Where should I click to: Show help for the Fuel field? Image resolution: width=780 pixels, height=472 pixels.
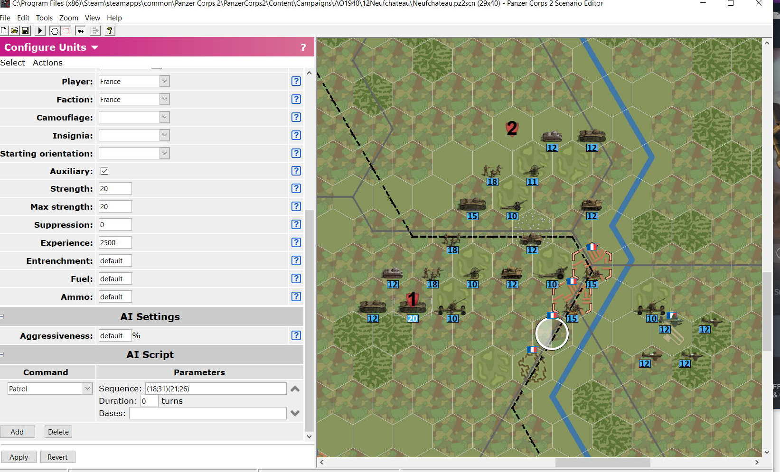click(x=296, y=278)
